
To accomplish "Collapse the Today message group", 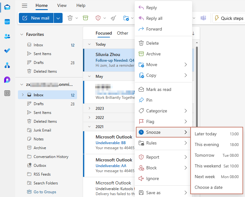I will click(89, 44).
